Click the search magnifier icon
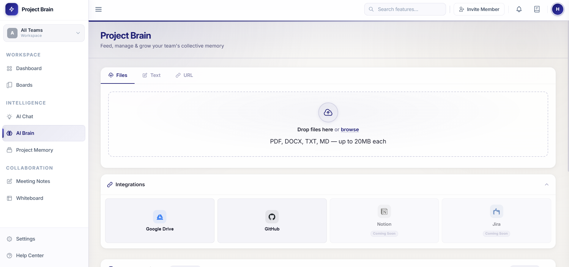Viewport: 569px width, 267px height. (x=371, y=9)
